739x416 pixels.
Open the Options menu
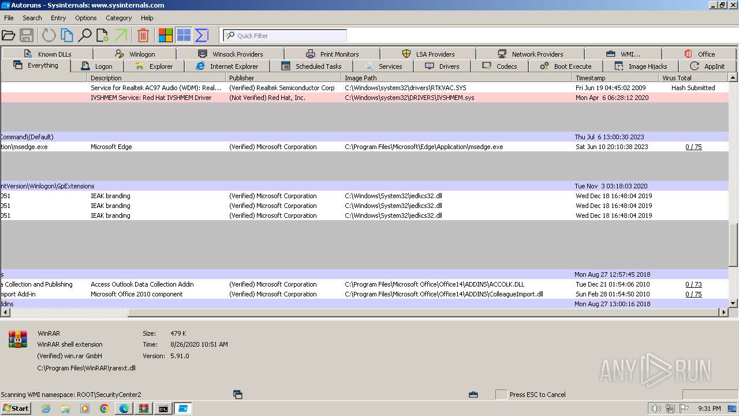click(x=86, y=18)
